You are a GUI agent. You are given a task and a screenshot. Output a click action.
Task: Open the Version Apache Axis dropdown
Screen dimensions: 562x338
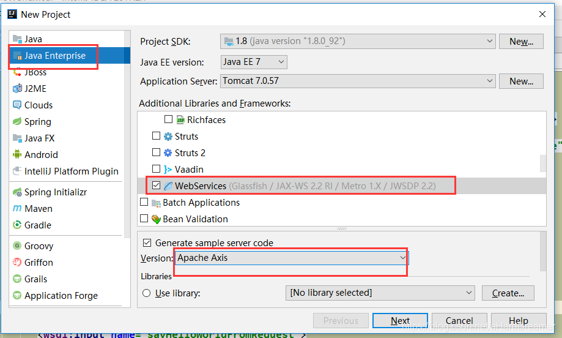click(291, 258)
